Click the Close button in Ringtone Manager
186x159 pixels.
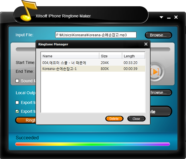[136, 119]
